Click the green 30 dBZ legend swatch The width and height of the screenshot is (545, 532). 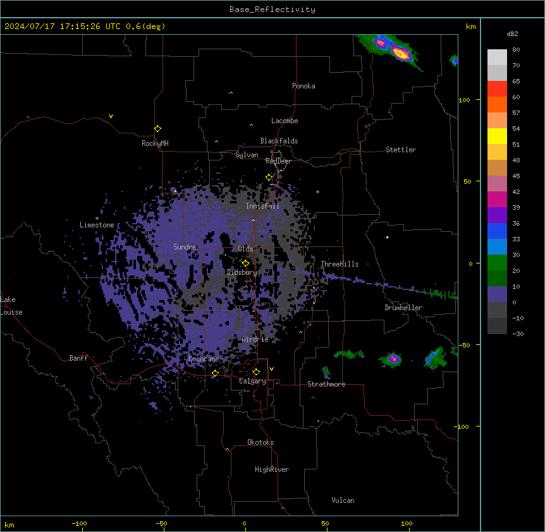click(x=497, y=263)
